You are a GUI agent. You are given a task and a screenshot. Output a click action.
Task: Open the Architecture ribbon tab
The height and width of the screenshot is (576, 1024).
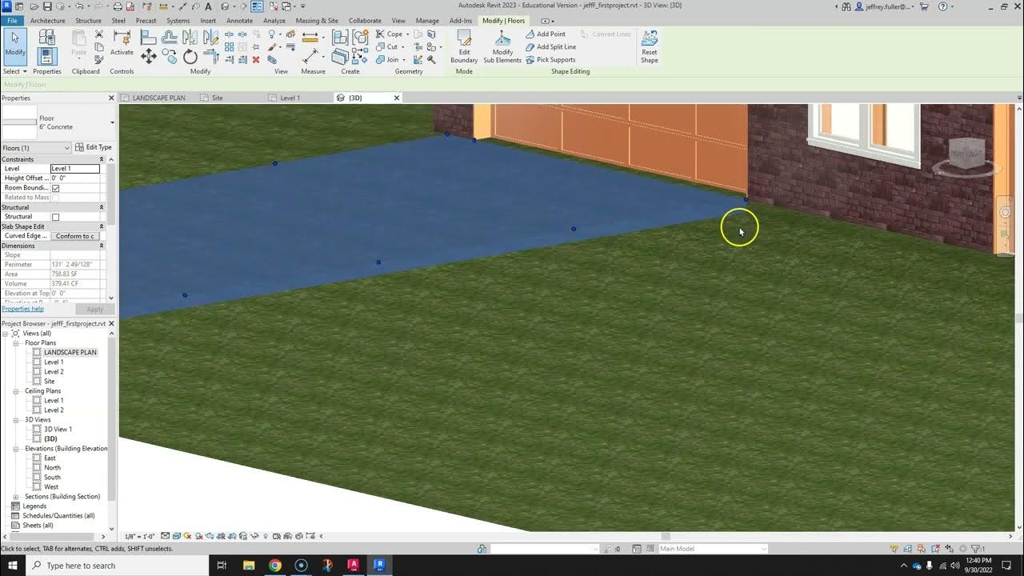pos(48,21)
